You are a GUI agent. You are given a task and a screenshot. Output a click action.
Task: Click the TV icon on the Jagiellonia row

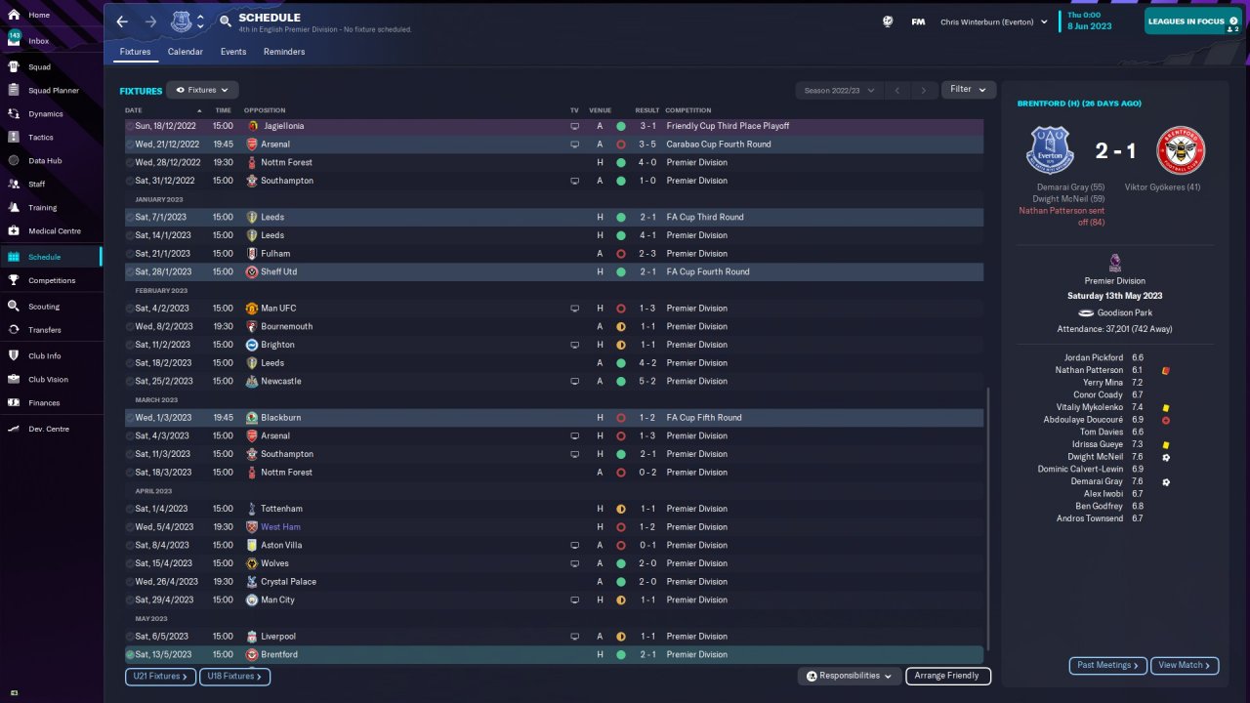(575, 126)
